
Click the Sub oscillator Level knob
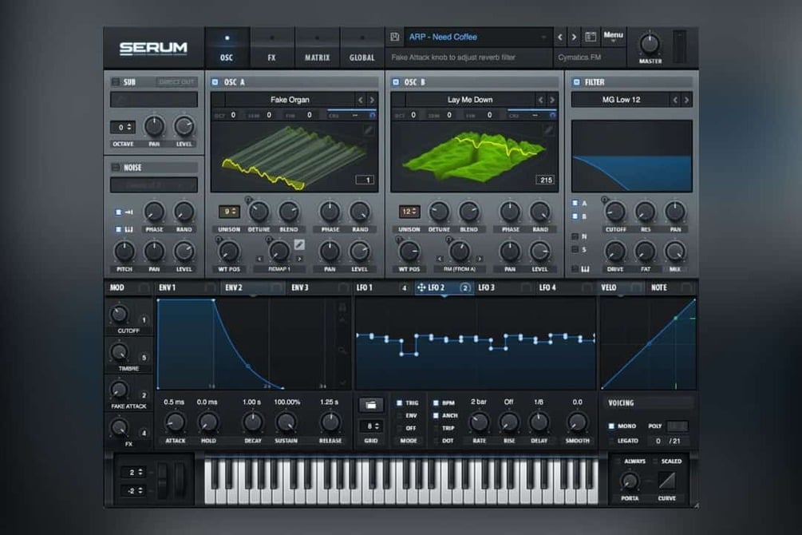coord(184,126)
